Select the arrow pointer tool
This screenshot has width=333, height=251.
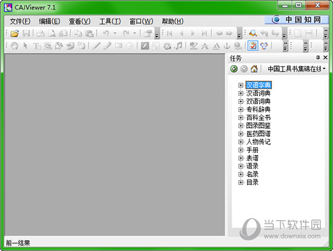click(x=25, y=45)
